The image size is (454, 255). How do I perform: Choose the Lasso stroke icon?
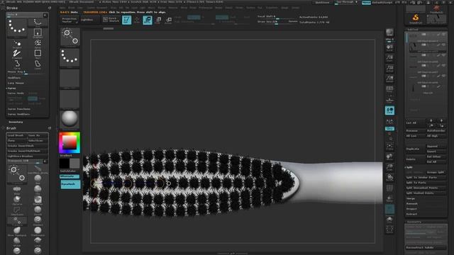point(38,64)
